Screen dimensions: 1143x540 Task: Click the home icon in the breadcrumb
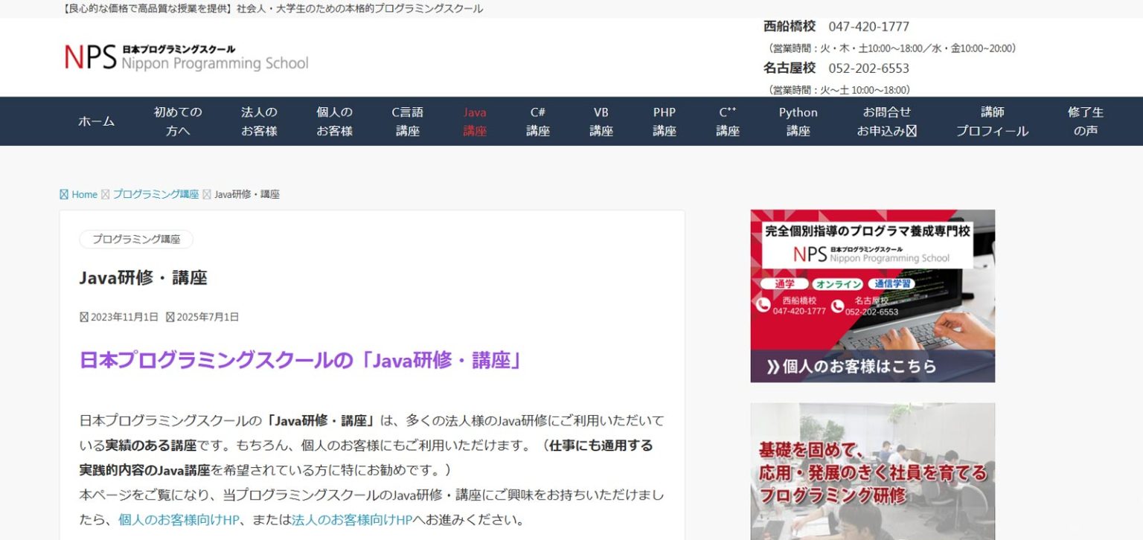pos(64,194)
